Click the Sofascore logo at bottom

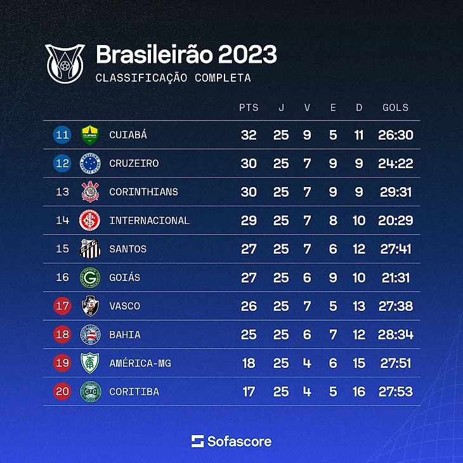(231, 441)
